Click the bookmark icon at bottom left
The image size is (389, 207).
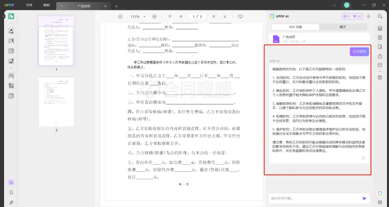tap(11, 192)
